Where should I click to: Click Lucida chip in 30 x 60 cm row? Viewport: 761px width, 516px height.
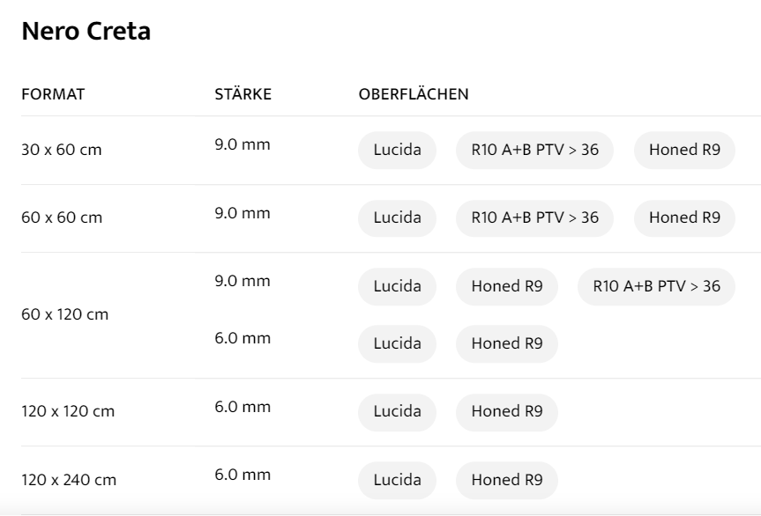click(397, 150)
